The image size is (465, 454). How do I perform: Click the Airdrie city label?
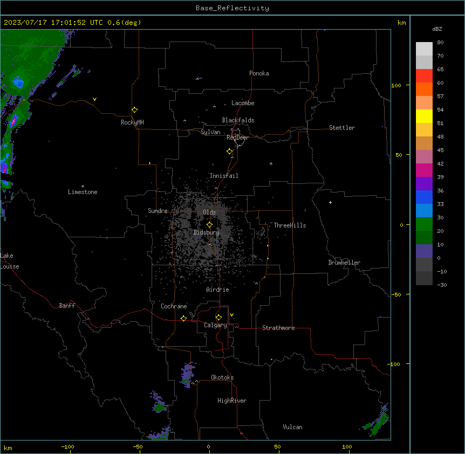pyautogui.click(x=217, y=290)
